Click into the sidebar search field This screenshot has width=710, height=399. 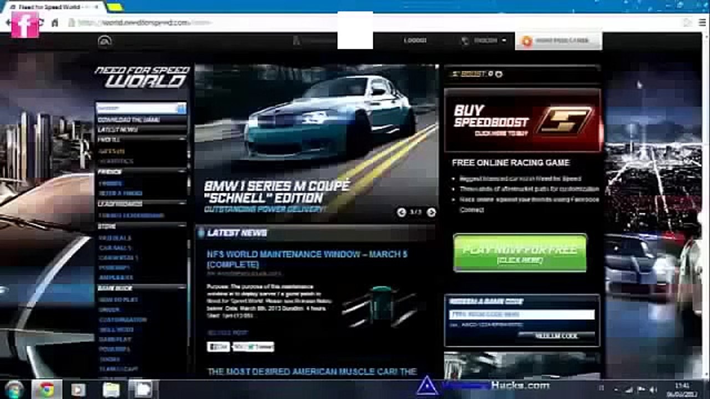(x=136, y=108)
